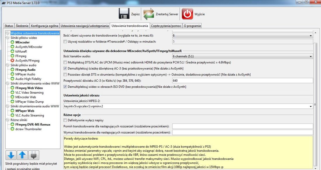The image size is (321, 170).
Task: Click the green icon beside dcraw Thumbnailer
Action: pyautogui.click(x=12, y=129)
